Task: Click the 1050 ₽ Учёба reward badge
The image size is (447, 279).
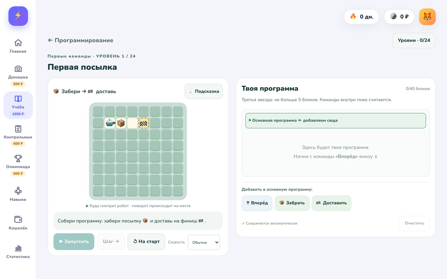Action: pyautogui.click(x=18, y=114)
